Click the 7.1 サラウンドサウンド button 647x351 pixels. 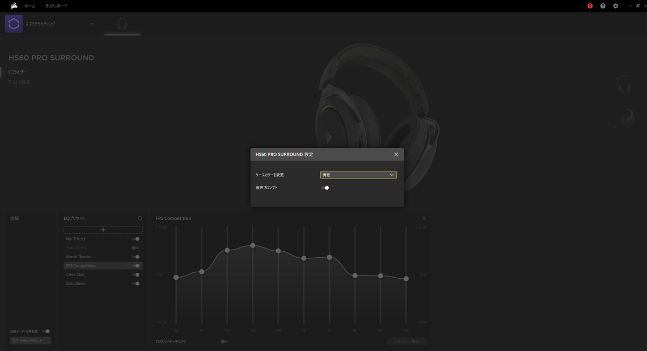pos(30,341)
